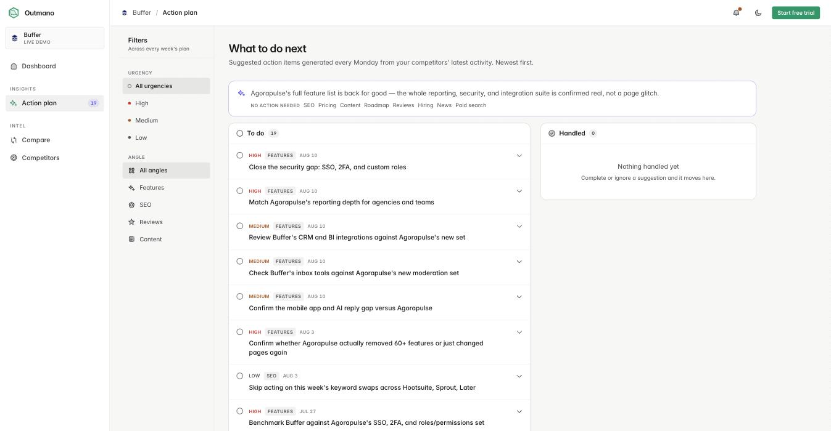Screen dimensions: 831x431
Task: Toggle dark mode moon icon
Action: point(758,13)
